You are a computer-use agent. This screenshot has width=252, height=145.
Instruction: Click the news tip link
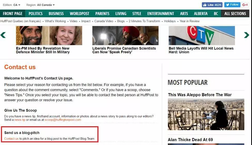click(x=20, y=120)
